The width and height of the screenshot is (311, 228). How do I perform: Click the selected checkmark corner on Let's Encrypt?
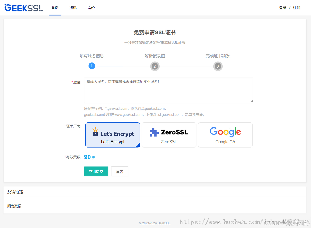coord(138,145)
